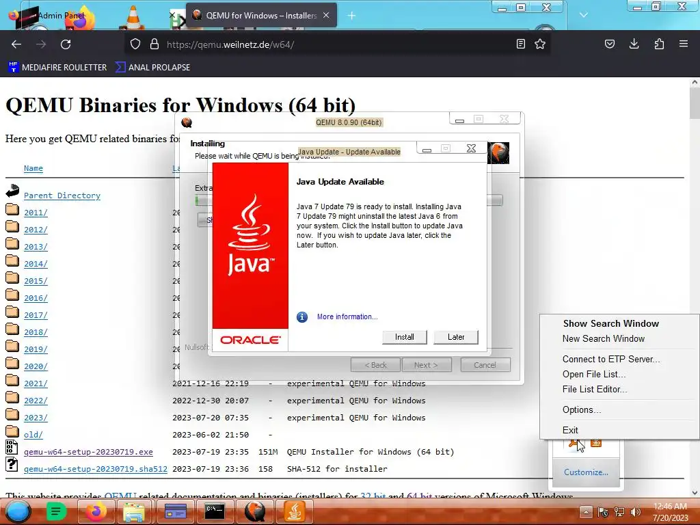Click the Everything search tray icon in popup
Screen dimensions: 700x525
point(574,443)
